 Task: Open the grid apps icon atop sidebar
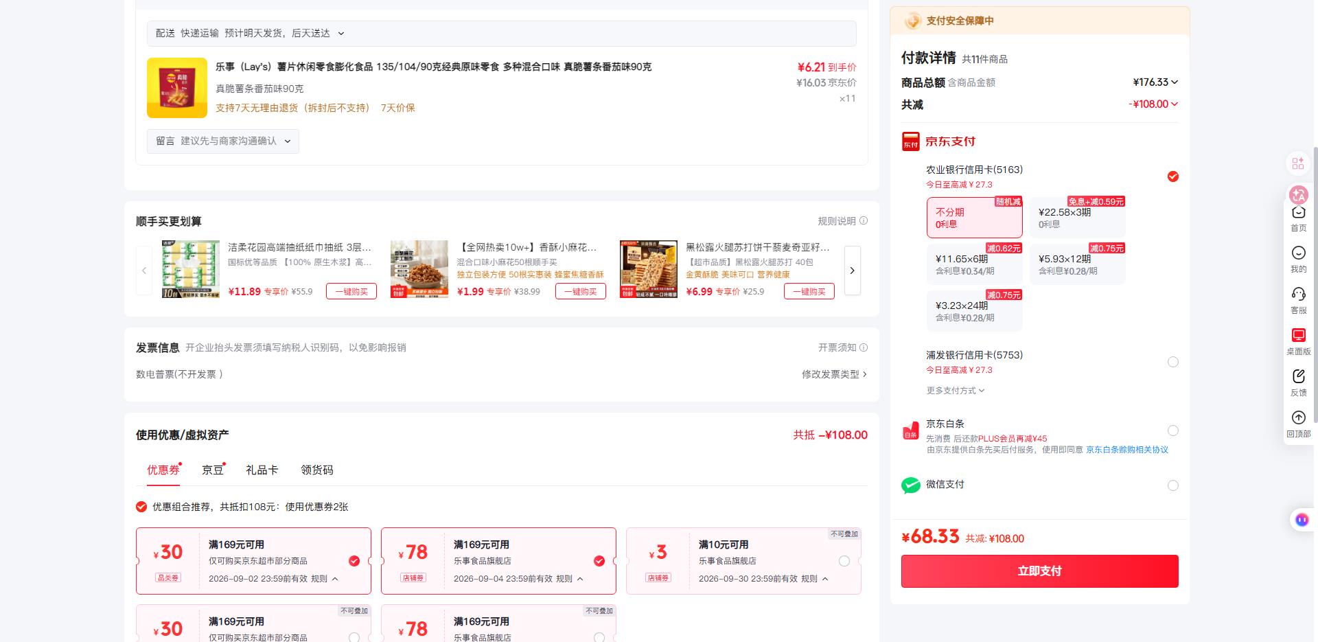(1298, 163)
